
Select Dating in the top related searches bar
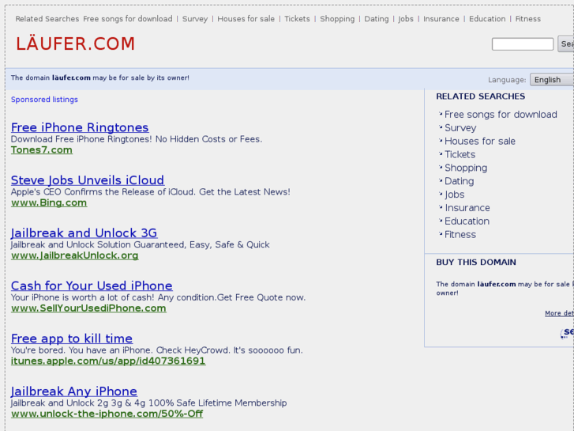point(377,19)
